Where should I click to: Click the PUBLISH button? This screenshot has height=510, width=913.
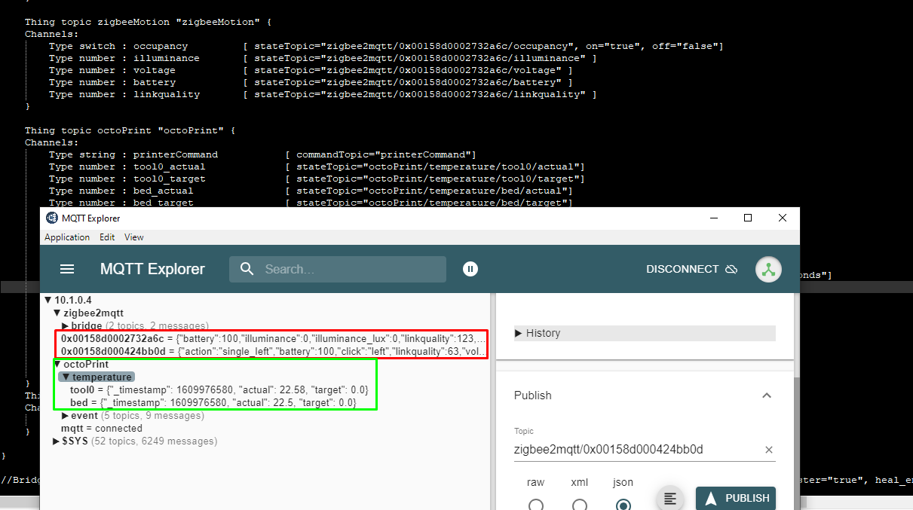(x=736, y=498)
